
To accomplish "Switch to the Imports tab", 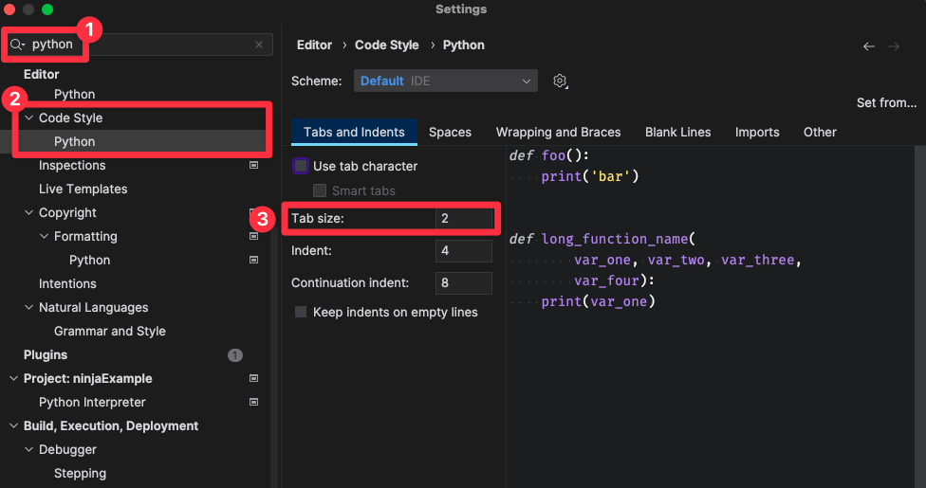I will pyautogui.click(x=757, y=132).
